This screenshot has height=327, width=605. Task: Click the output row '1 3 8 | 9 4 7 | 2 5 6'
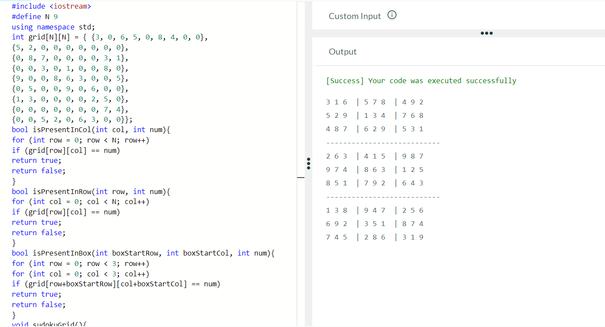click(375, 210)
